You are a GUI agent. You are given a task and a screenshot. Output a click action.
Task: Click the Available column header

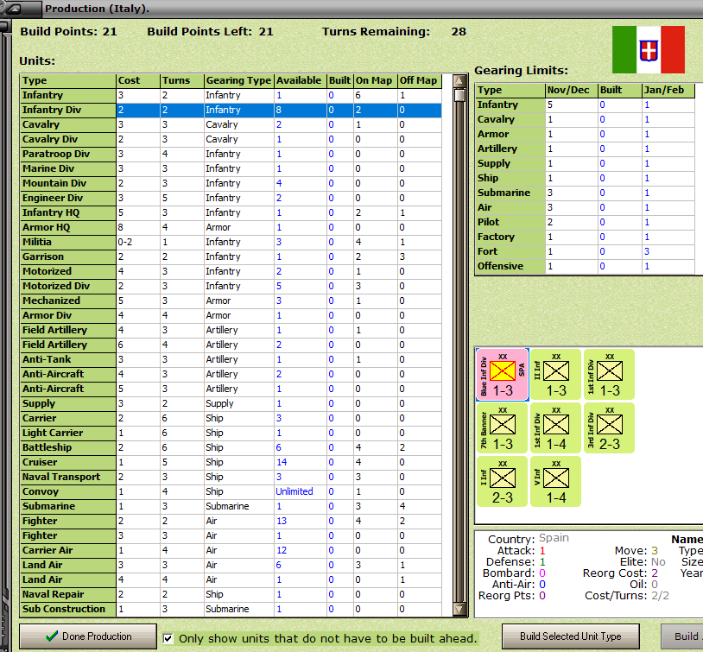tap(301, 80)
